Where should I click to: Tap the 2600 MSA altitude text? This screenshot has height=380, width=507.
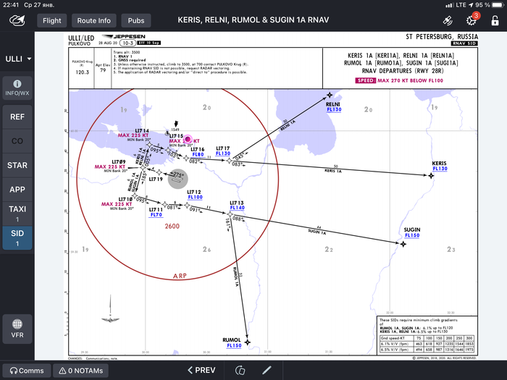click(172, 226)
